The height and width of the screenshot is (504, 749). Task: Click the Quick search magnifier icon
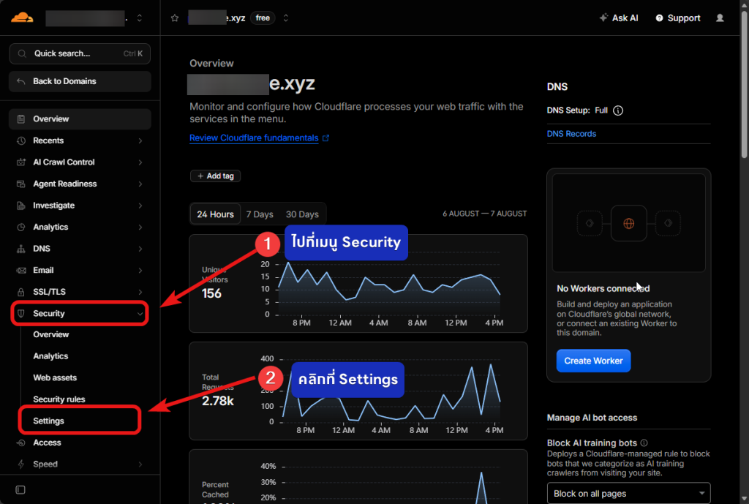coord(22,53)
